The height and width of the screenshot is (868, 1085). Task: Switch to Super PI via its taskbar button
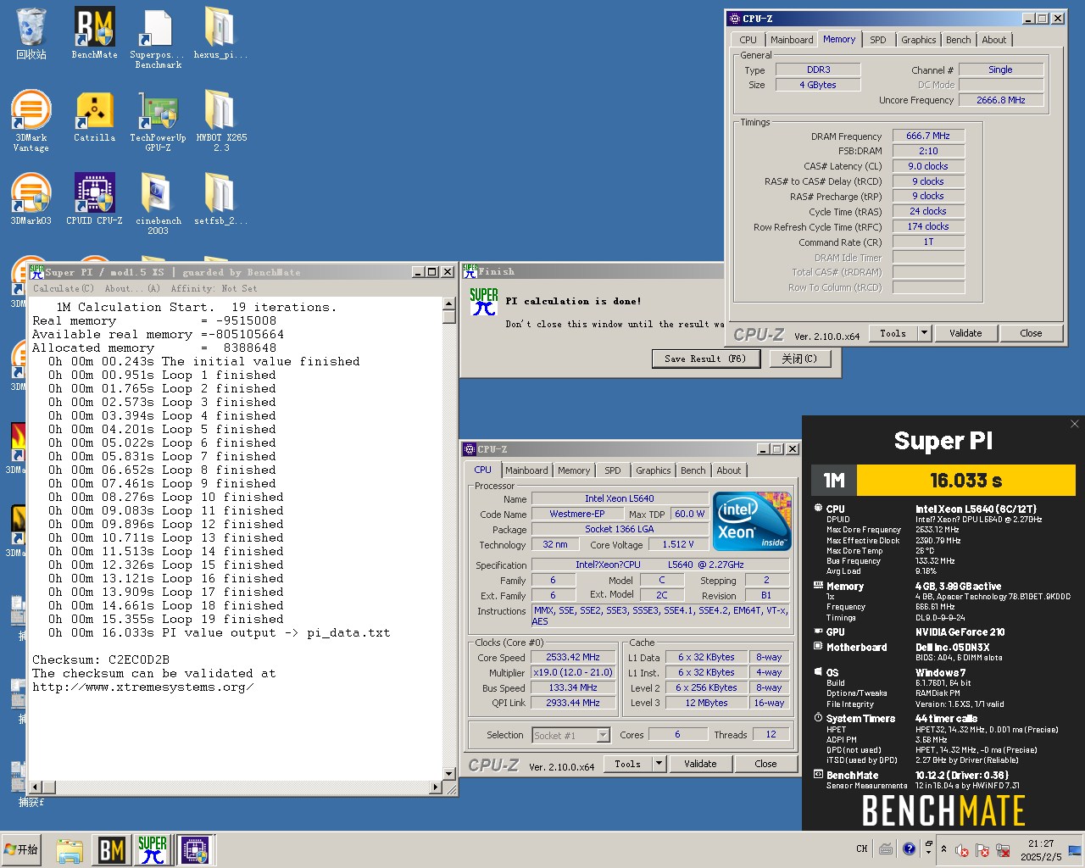tap(153, 850)
